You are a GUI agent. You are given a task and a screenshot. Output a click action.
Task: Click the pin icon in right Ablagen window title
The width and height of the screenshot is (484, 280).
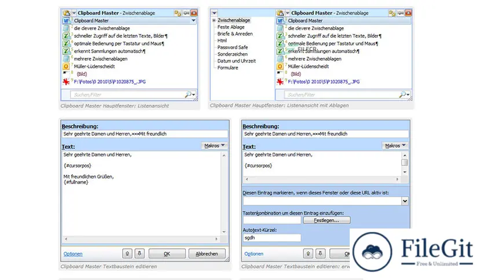tap(401, 13)
